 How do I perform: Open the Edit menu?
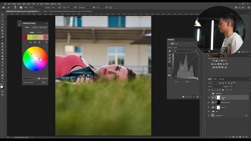tap(9, 4)
